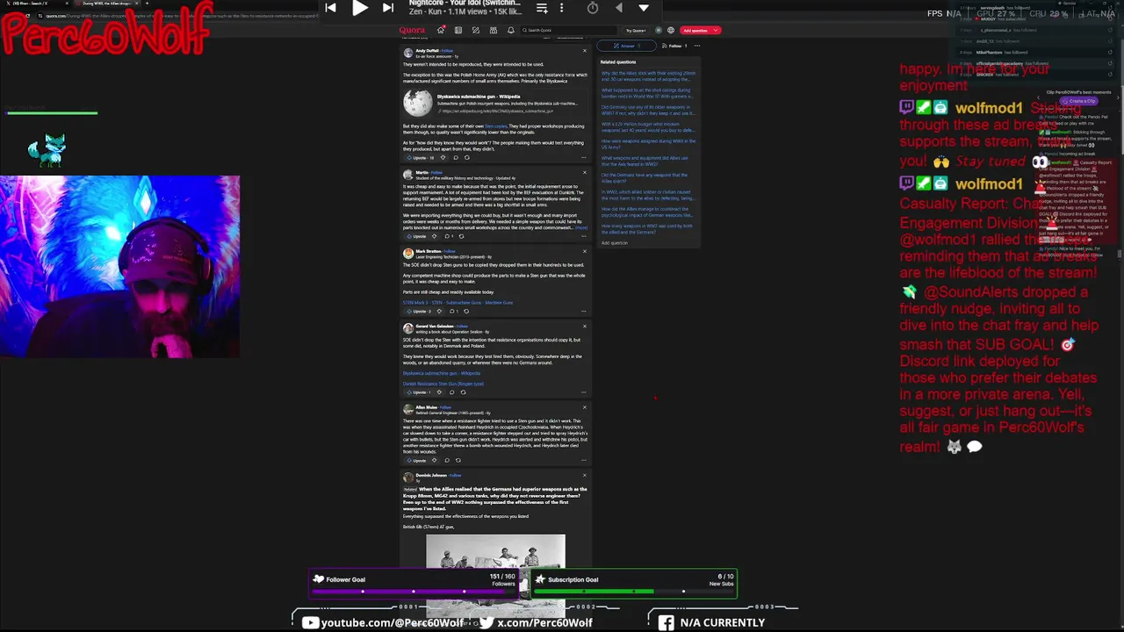Click Try Quora+ button

[x=634, y=30]
